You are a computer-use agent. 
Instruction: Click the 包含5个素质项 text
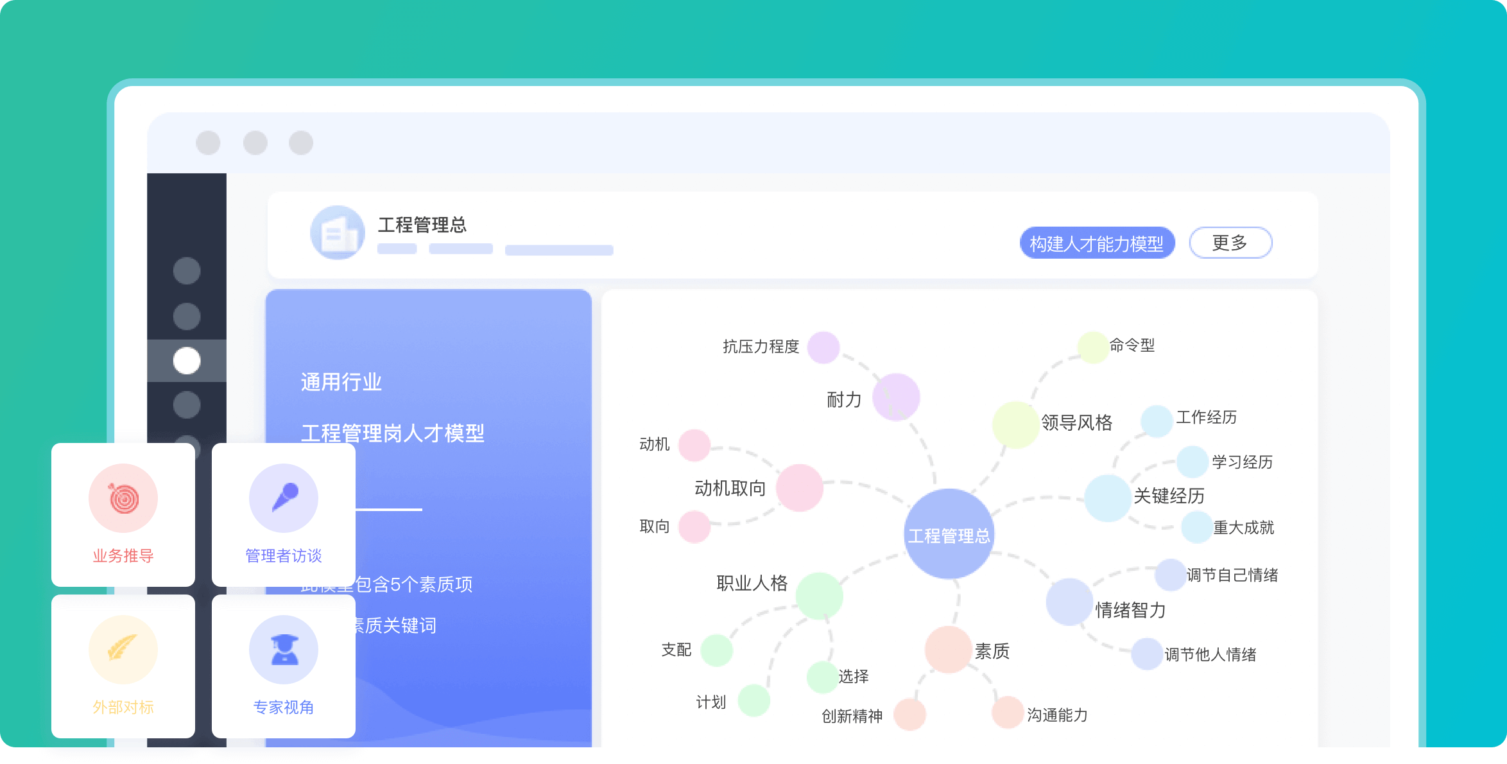tap(414, 584)
